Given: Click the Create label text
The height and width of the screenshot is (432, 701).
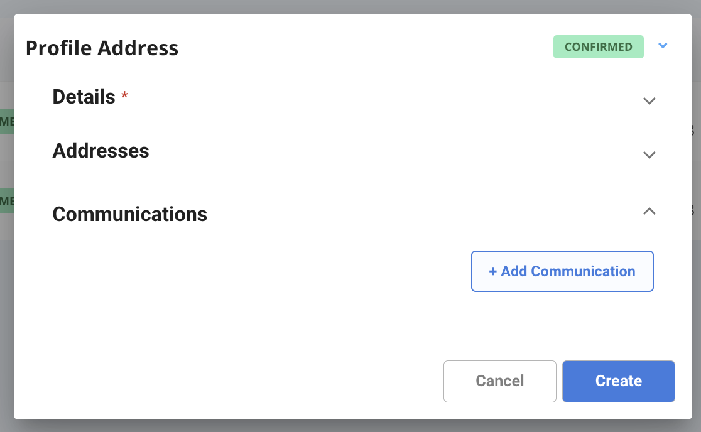Looking at the screenshot, I should [618, 381].
